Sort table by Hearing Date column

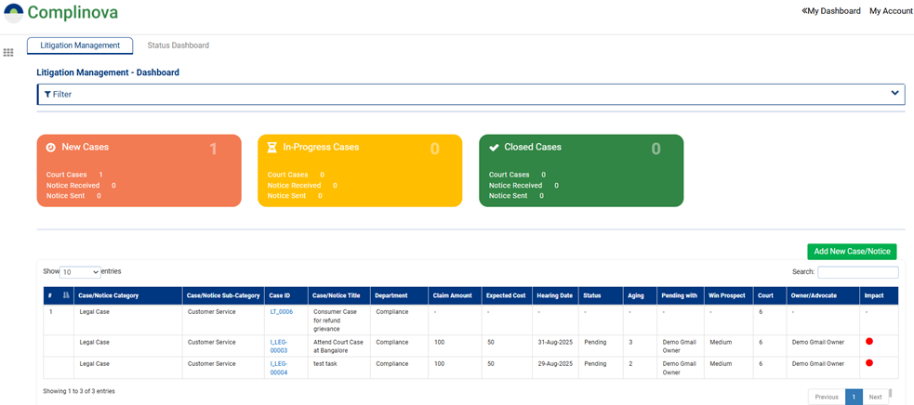click(554, 295)
